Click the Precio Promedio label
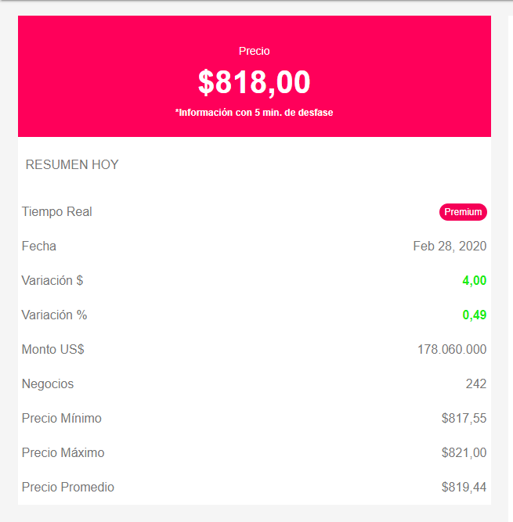 [68, 487]
